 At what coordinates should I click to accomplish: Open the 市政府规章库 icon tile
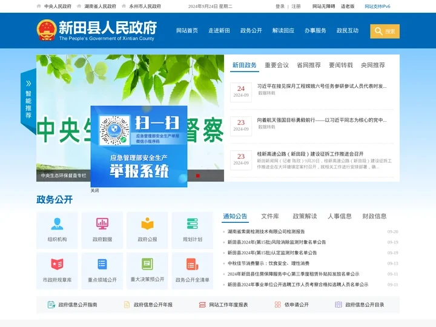(57, 271)
